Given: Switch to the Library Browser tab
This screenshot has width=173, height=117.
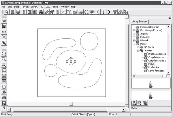Looking at the screenshot, I should 140,22.
